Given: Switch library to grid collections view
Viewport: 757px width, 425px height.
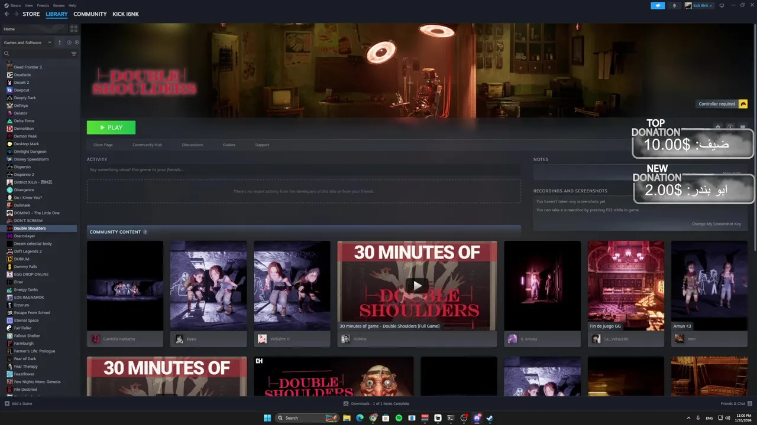Looking at the screenshot, I should tap(74, 28).
